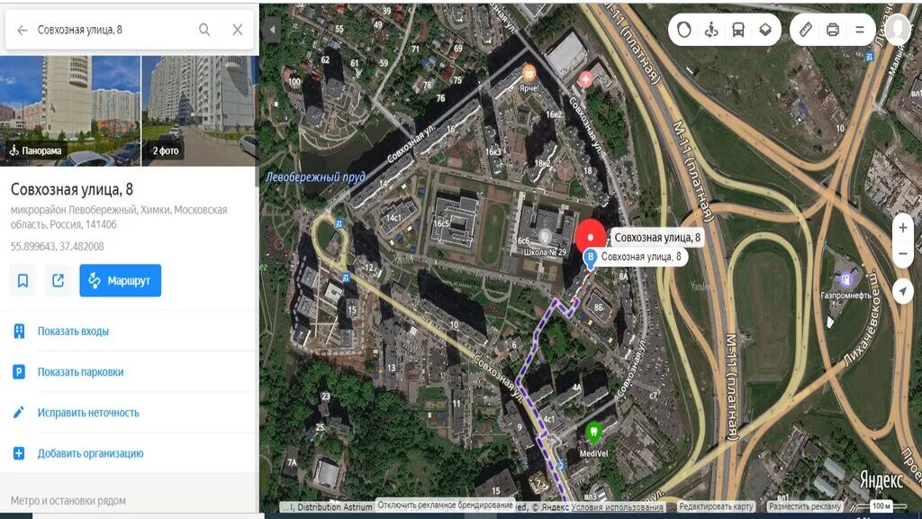Screen dimensions: 922x519
Task: Select the ruler measuring tool
Action: [x=806, y=30]
